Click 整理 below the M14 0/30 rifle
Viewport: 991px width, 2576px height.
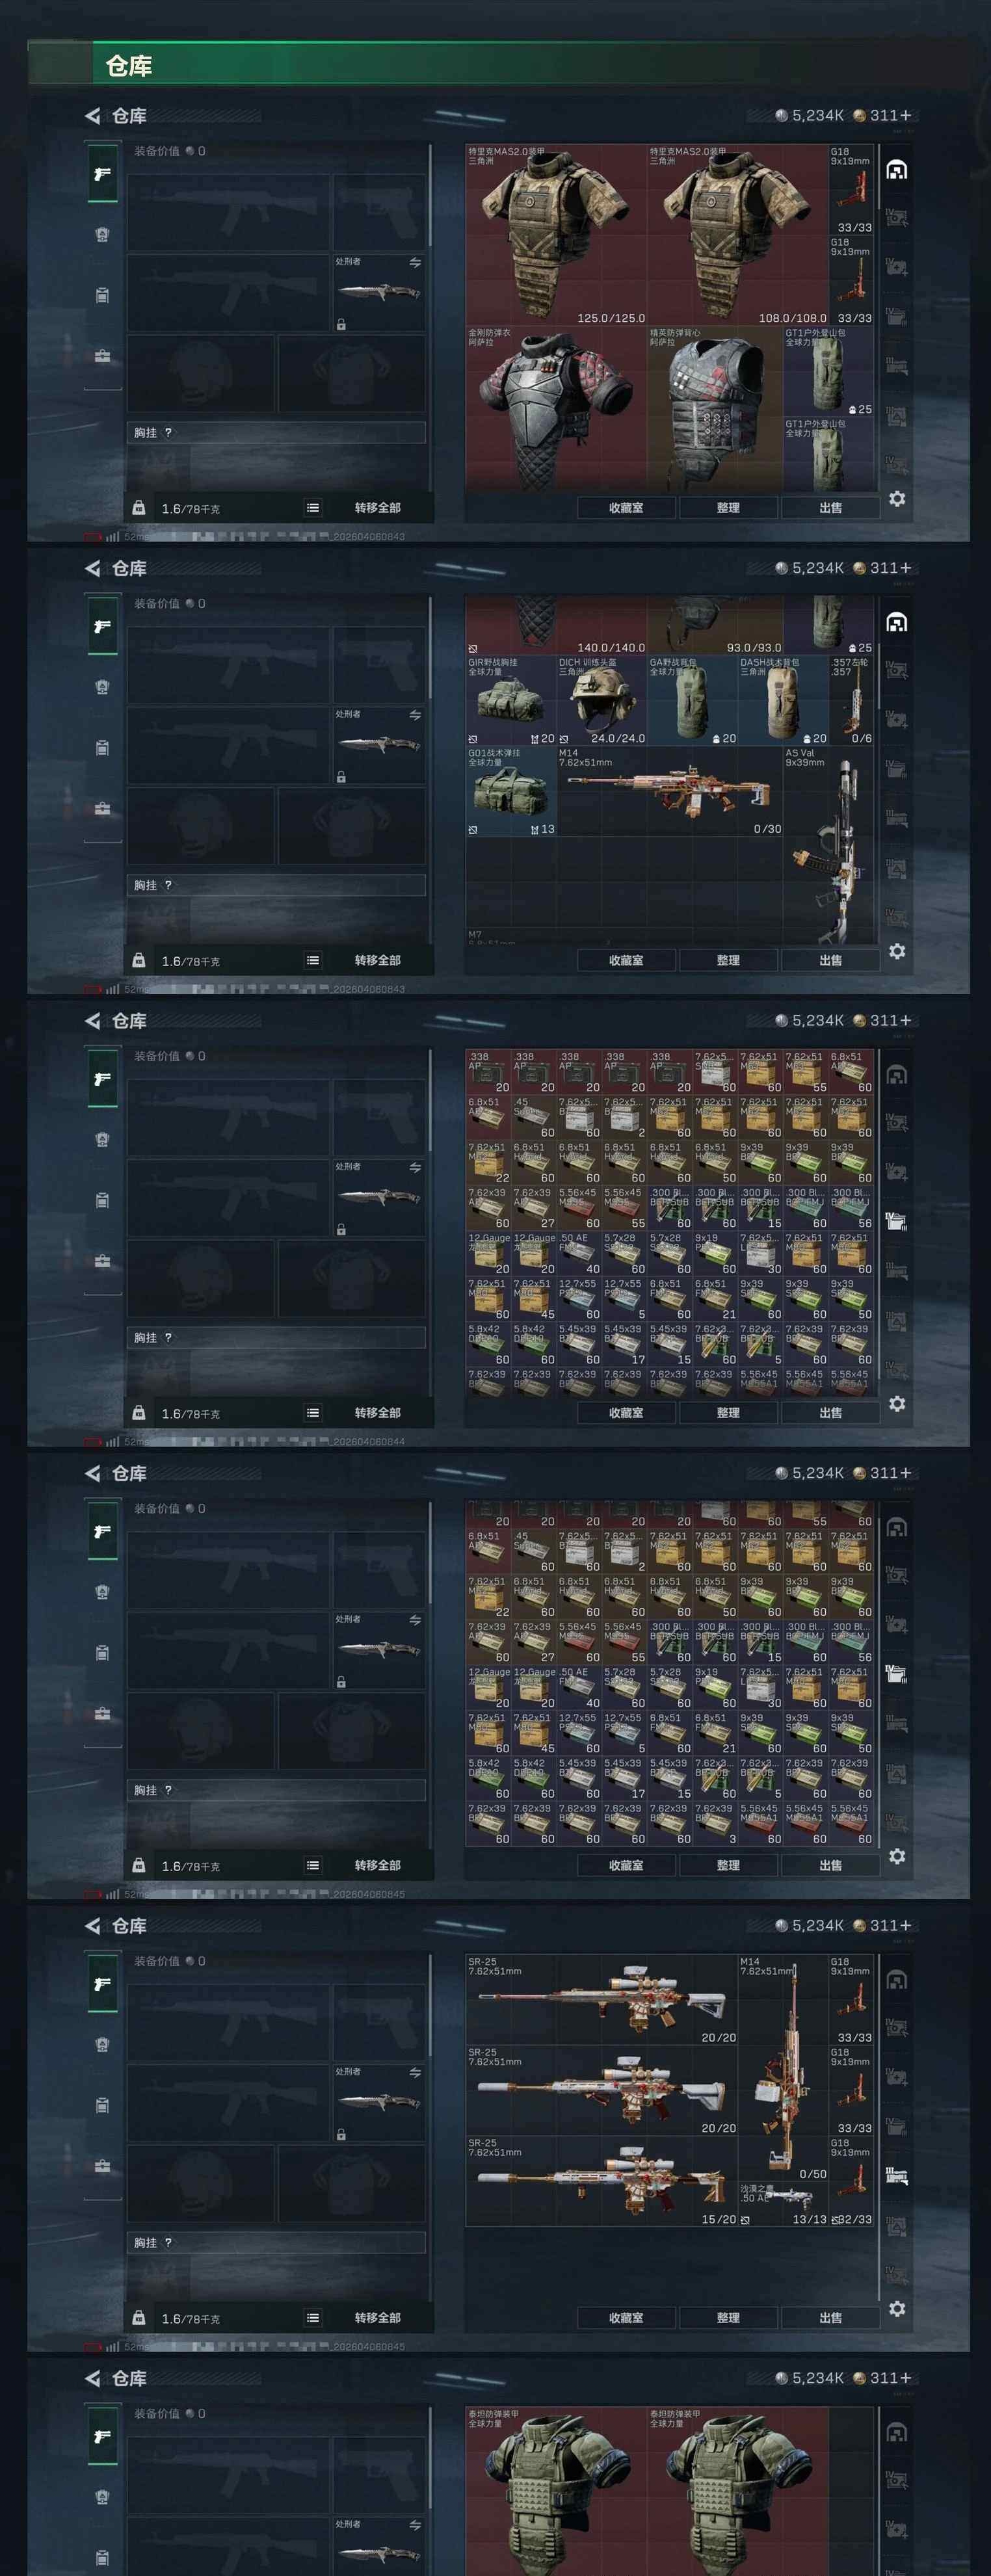728,960
